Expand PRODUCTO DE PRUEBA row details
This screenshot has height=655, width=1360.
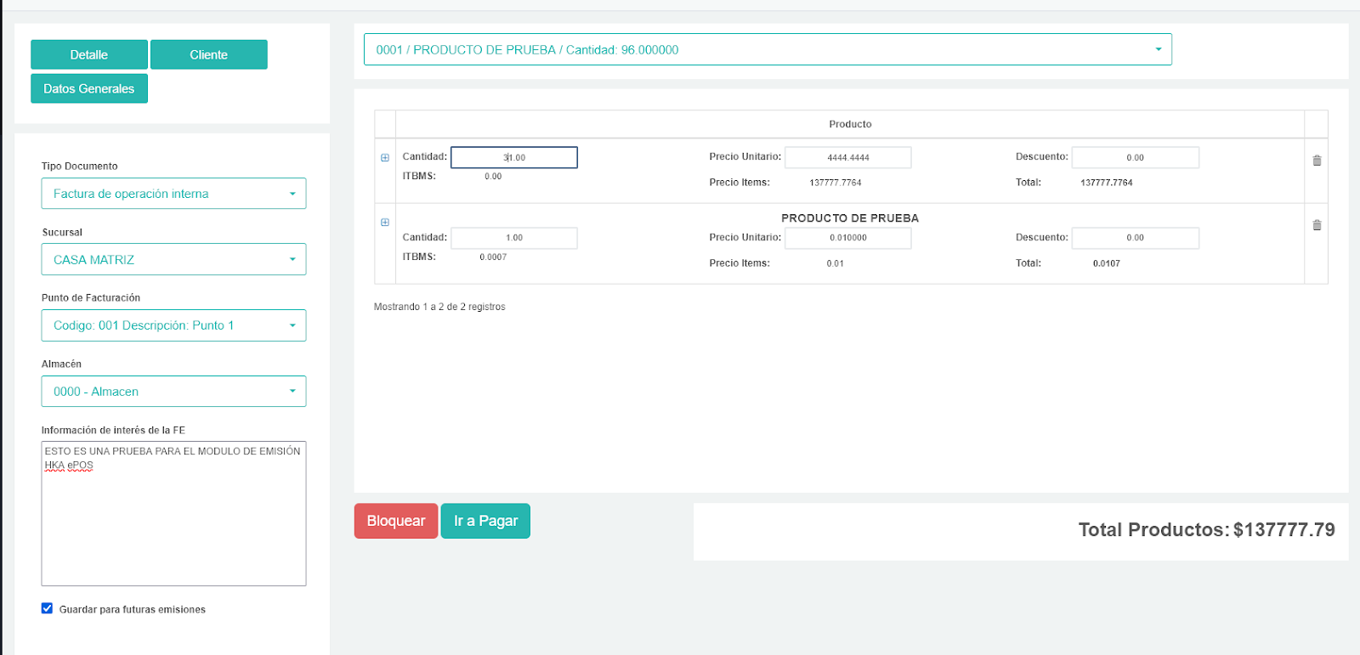pyautogui.click(x=385, y=223)
